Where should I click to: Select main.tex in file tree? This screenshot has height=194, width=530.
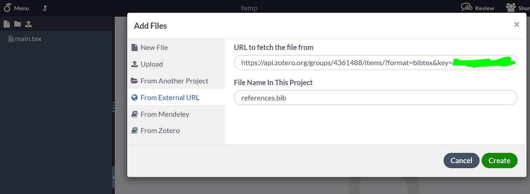(28, 39)
